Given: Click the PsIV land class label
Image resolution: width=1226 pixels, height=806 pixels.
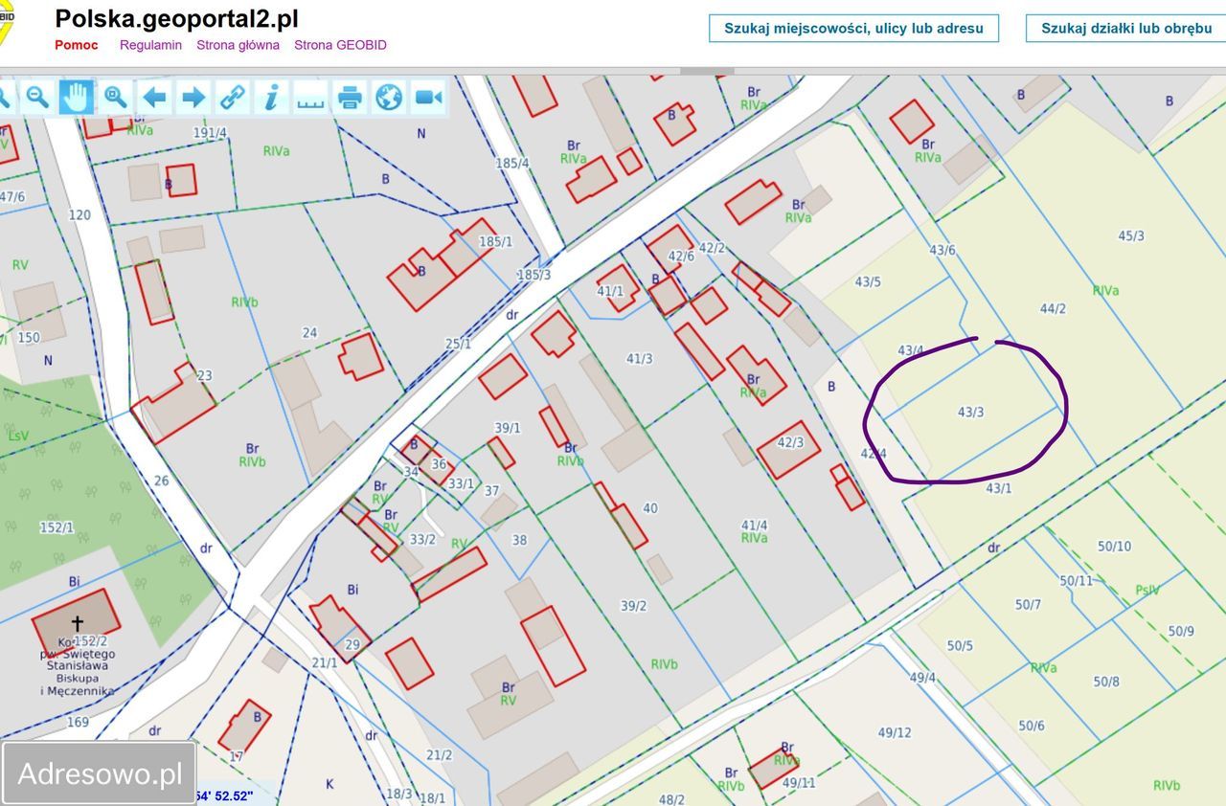Looking at the screenshot, I should click(1147, 590).
